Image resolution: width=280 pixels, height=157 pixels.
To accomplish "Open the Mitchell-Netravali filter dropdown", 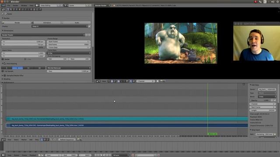I will point(69,68).
